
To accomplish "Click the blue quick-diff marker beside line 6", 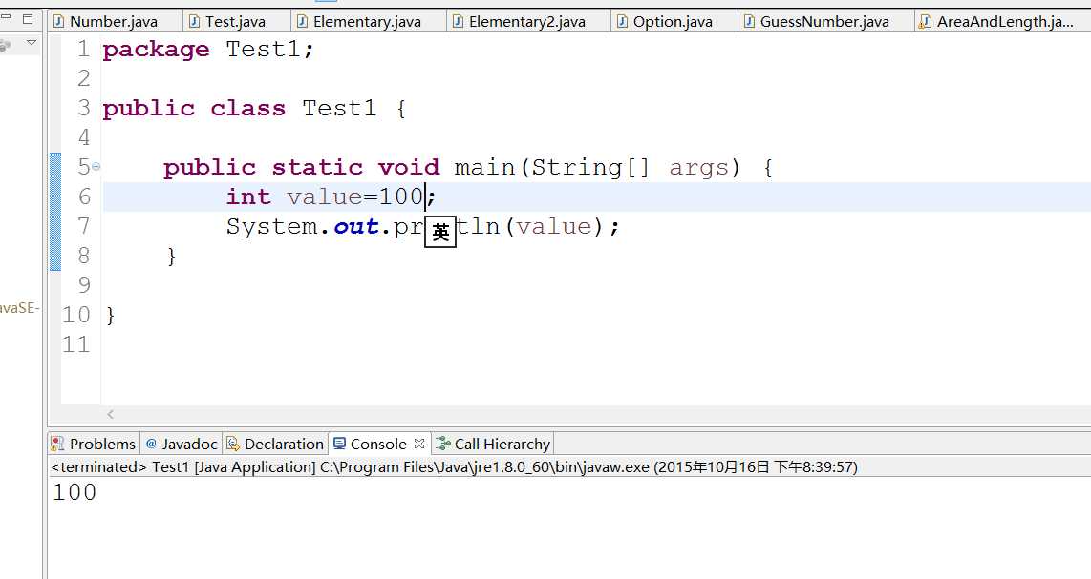I will tap(55, 196).
